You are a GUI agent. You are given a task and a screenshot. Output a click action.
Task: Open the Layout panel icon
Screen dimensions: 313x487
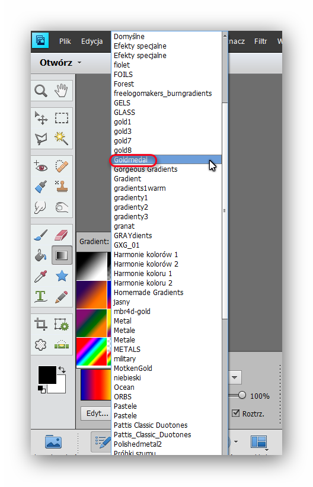pyautogui.click(x=258, y=442)
